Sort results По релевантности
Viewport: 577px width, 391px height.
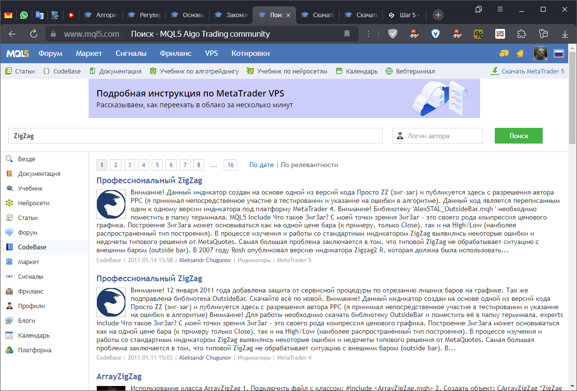pos(309,165)
